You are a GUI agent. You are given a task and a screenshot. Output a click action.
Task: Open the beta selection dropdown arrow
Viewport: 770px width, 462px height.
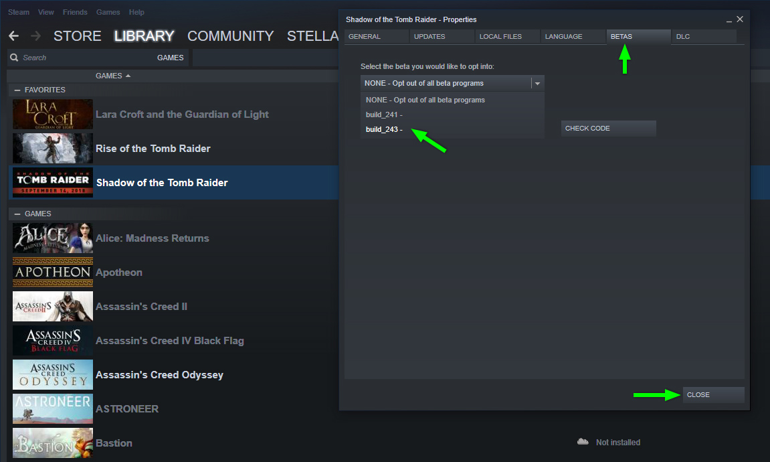coord(537,83)
